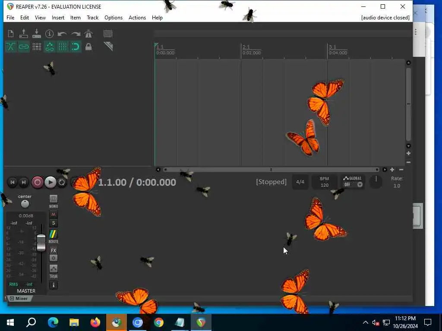Click the MASTER track label
The height and width of the screenshot is (331, 442).
(26, 291)
